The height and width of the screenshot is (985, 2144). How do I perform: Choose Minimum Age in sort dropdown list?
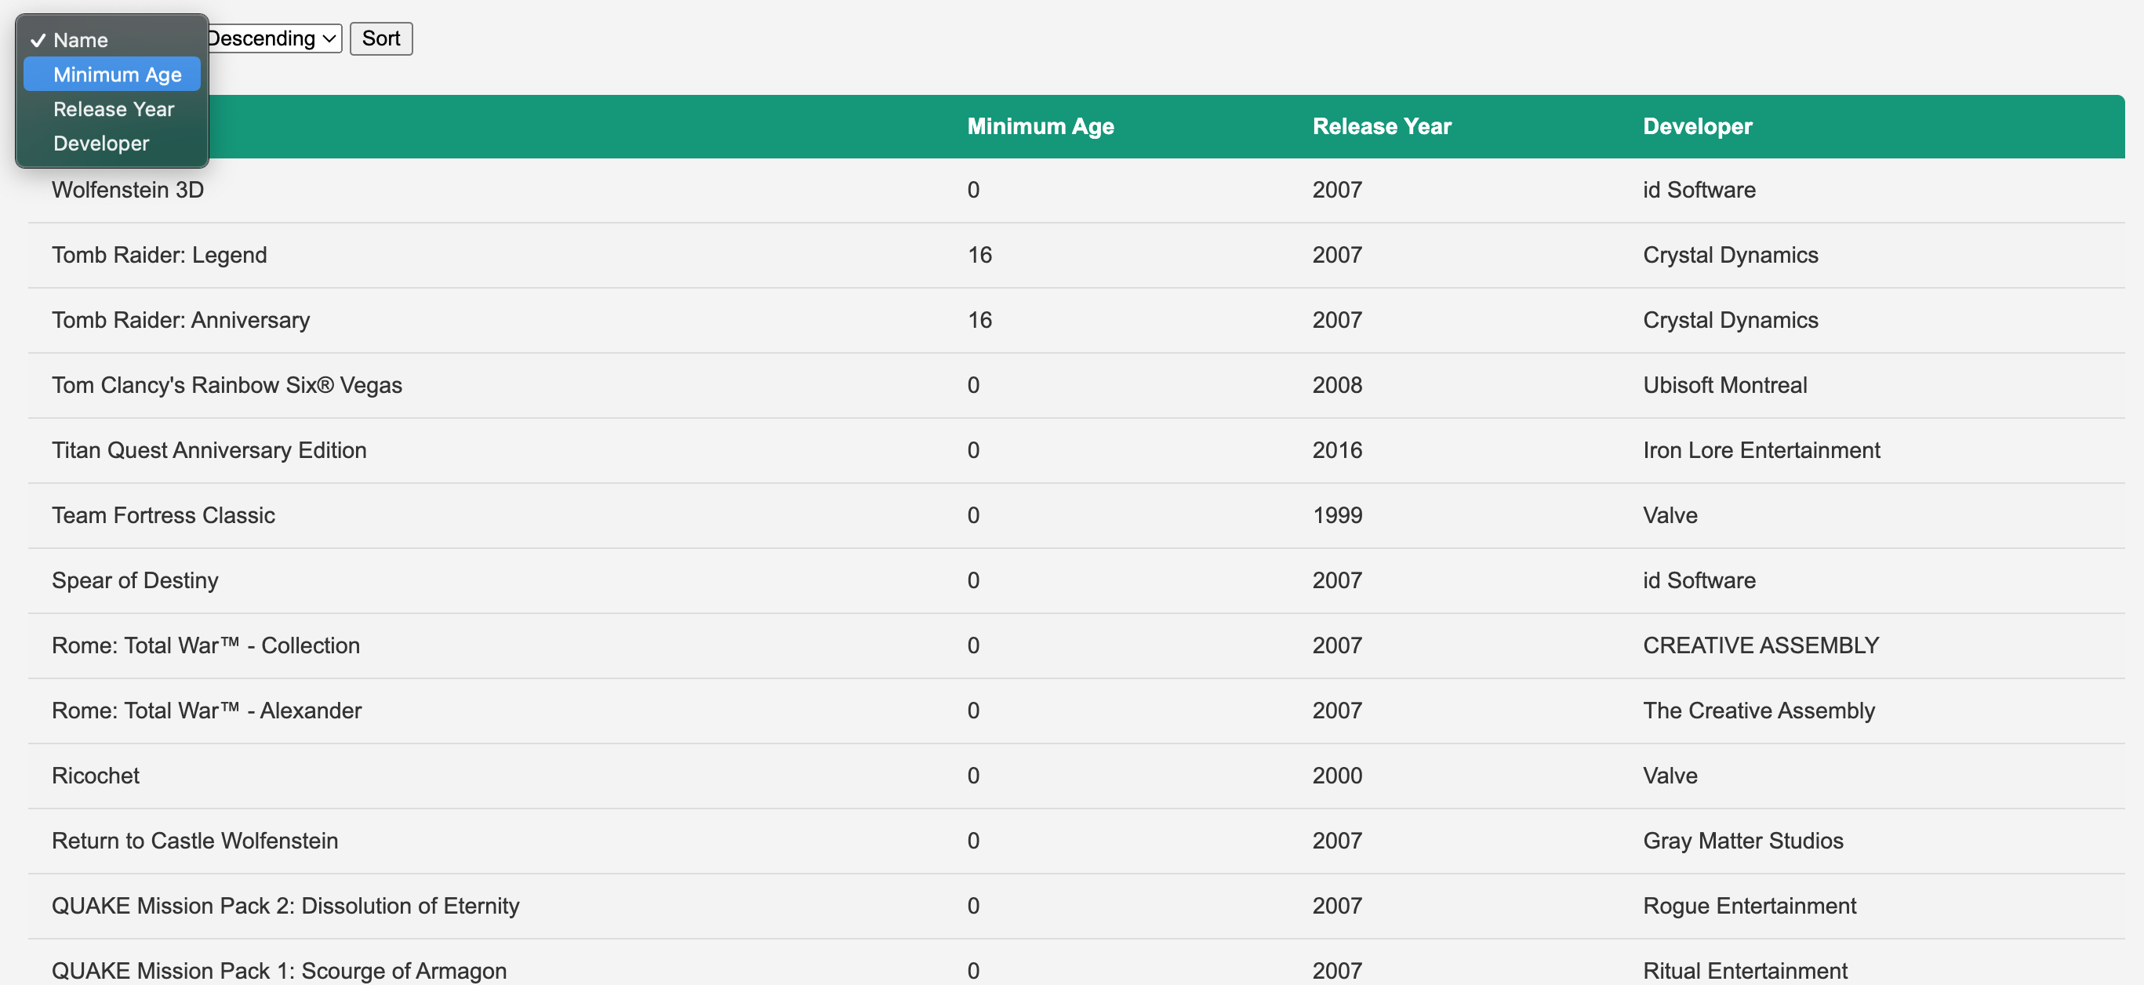111,74
